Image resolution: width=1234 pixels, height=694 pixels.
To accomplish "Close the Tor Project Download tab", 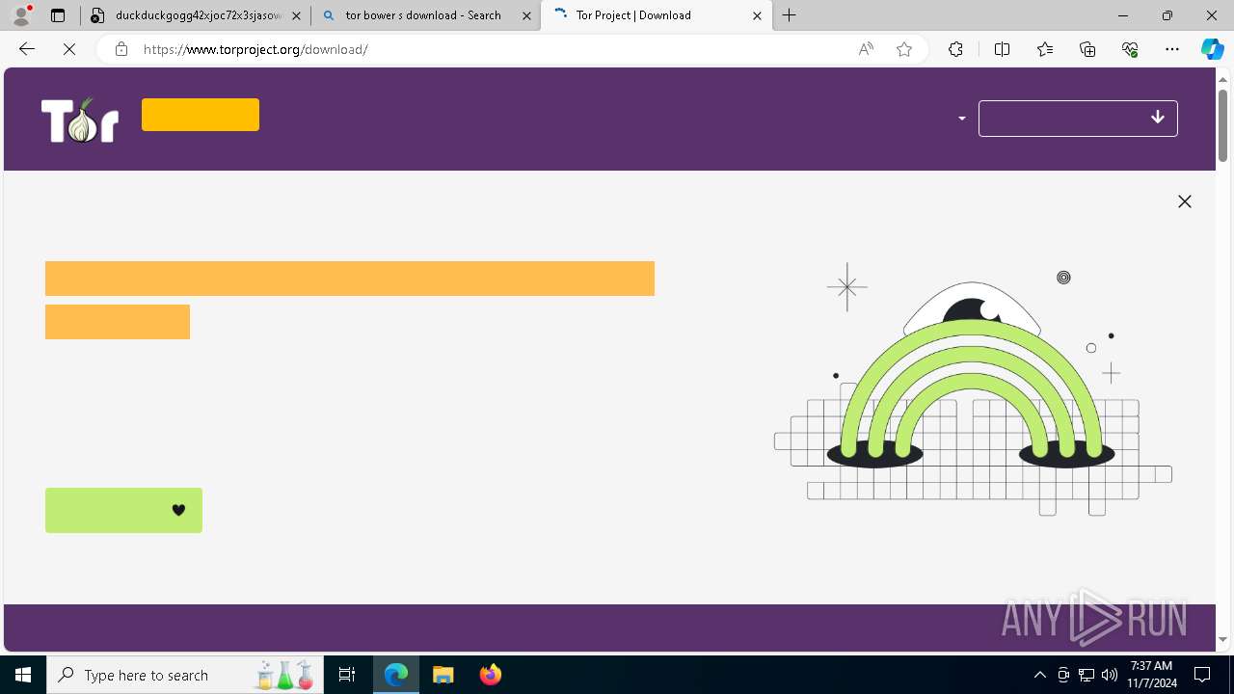I will click(x=757, y=15).
